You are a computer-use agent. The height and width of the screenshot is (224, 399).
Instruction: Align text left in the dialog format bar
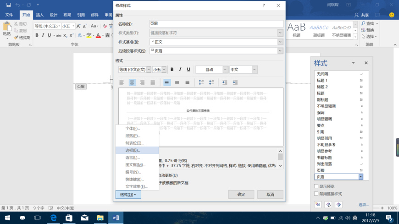(x=122, y=82)
